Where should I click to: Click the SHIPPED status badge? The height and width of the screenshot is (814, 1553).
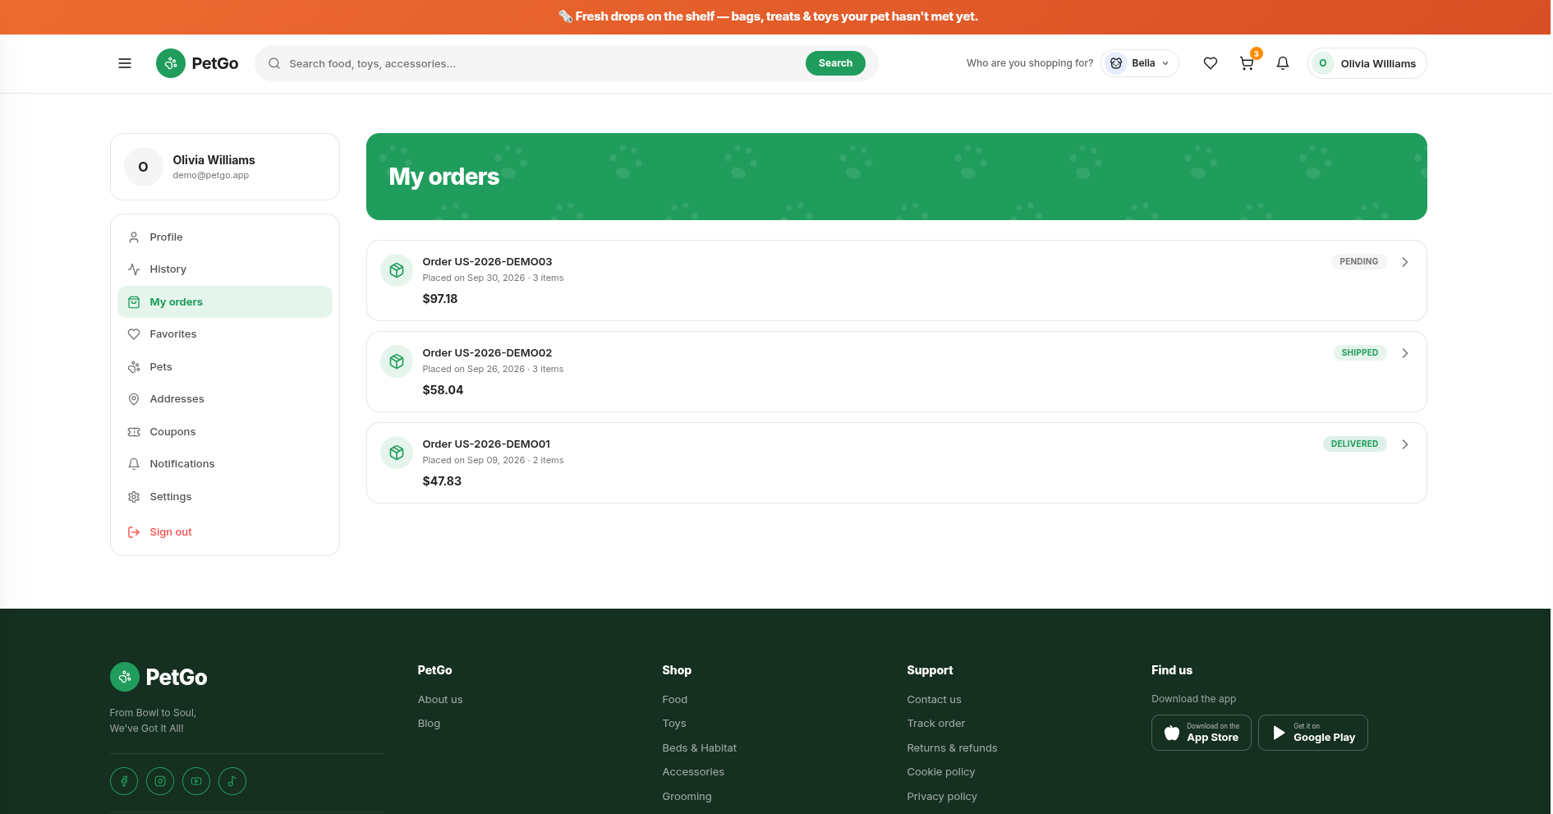coord(1360,353)
